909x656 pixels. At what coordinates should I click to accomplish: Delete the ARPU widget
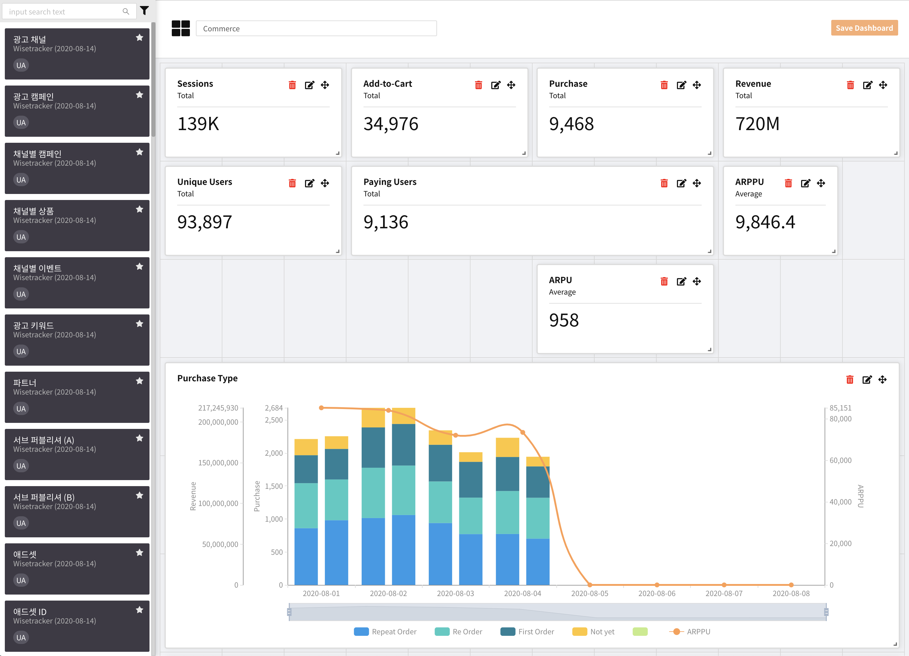pyautogui.click(x=664, y=282)
